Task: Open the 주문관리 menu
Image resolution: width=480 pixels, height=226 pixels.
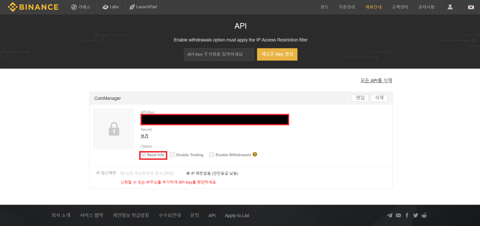Action: click(x=347, y=7)
